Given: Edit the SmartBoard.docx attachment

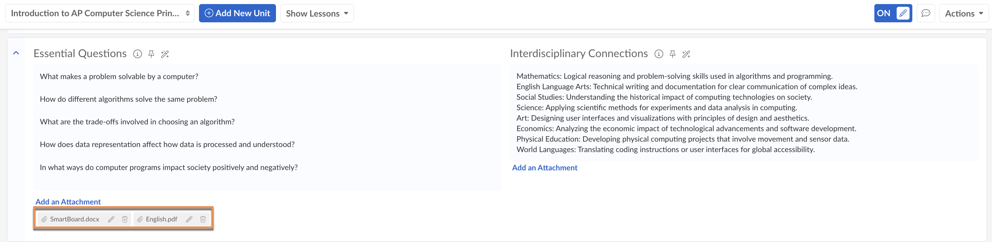Looking at the screenshot, I should (x=111, y=219).
